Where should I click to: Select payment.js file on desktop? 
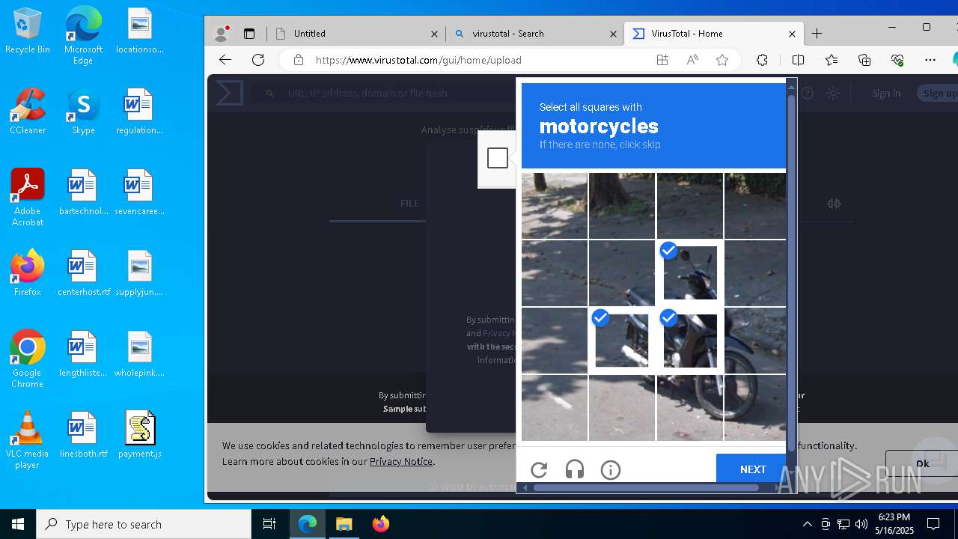(x=140, y=435)
